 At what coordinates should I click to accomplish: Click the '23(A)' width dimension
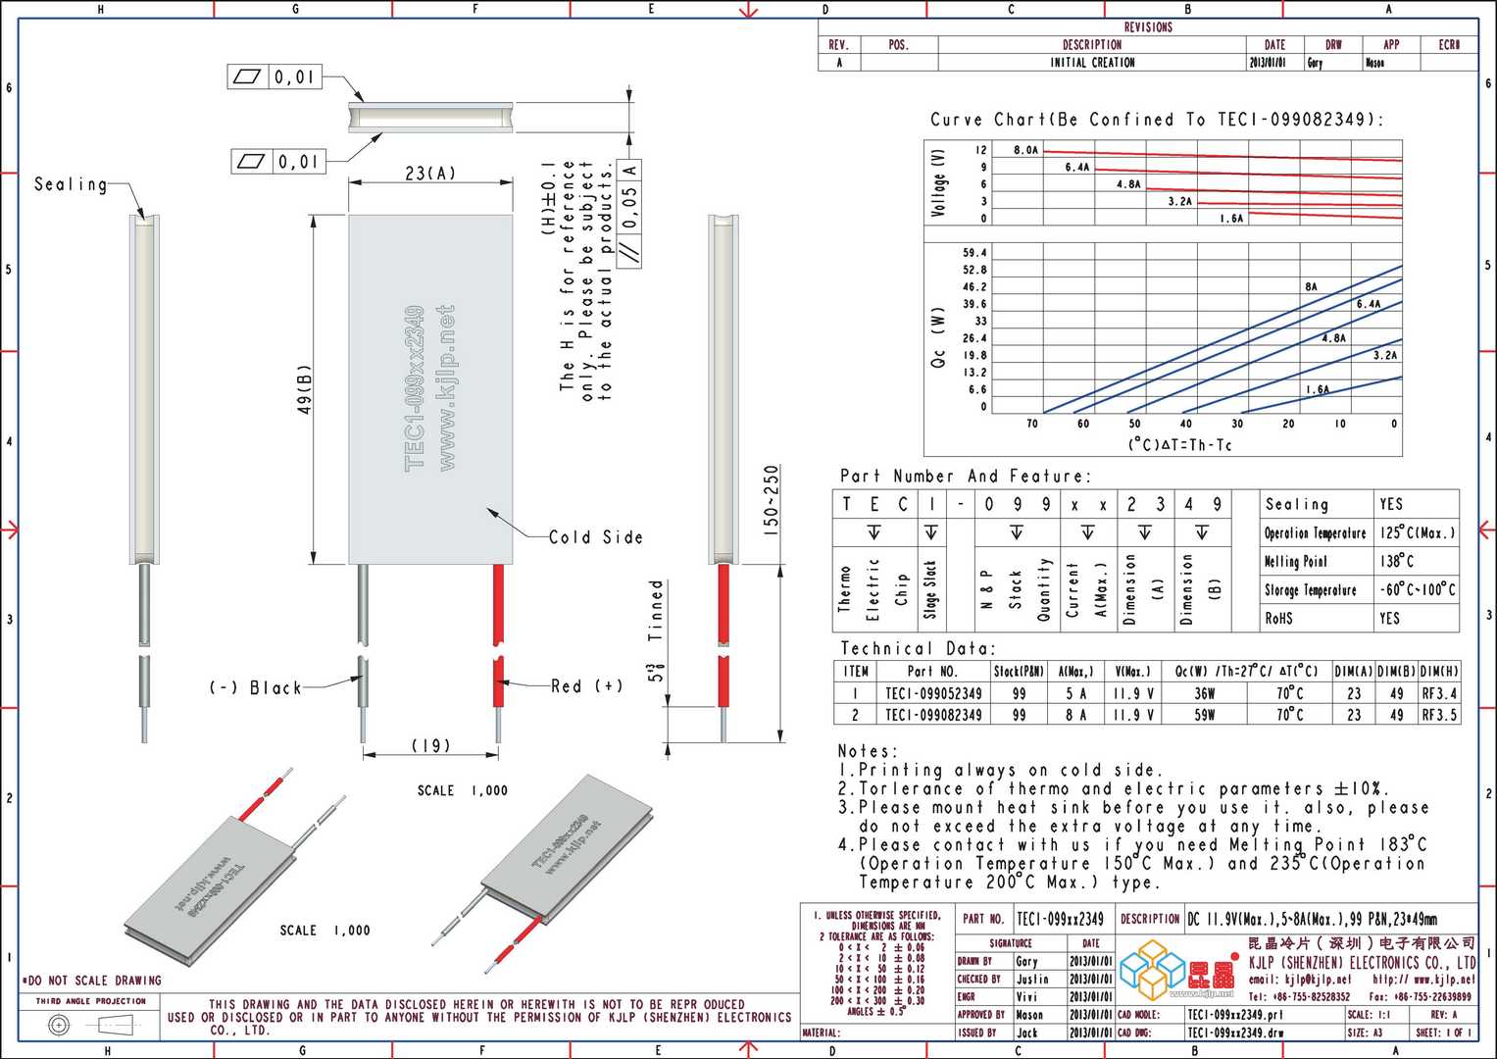pyautogui.click(x=430, y=173)
